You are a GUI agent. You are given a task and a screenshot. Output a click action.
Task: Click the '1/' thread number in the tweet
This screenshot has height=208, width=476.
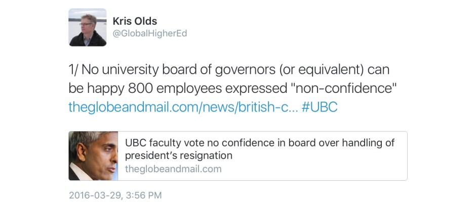point(74,69)
